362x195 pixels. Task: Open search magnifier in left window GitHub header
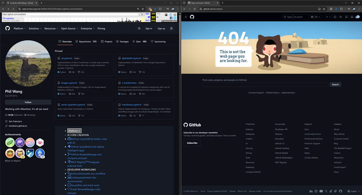point(139,28)
